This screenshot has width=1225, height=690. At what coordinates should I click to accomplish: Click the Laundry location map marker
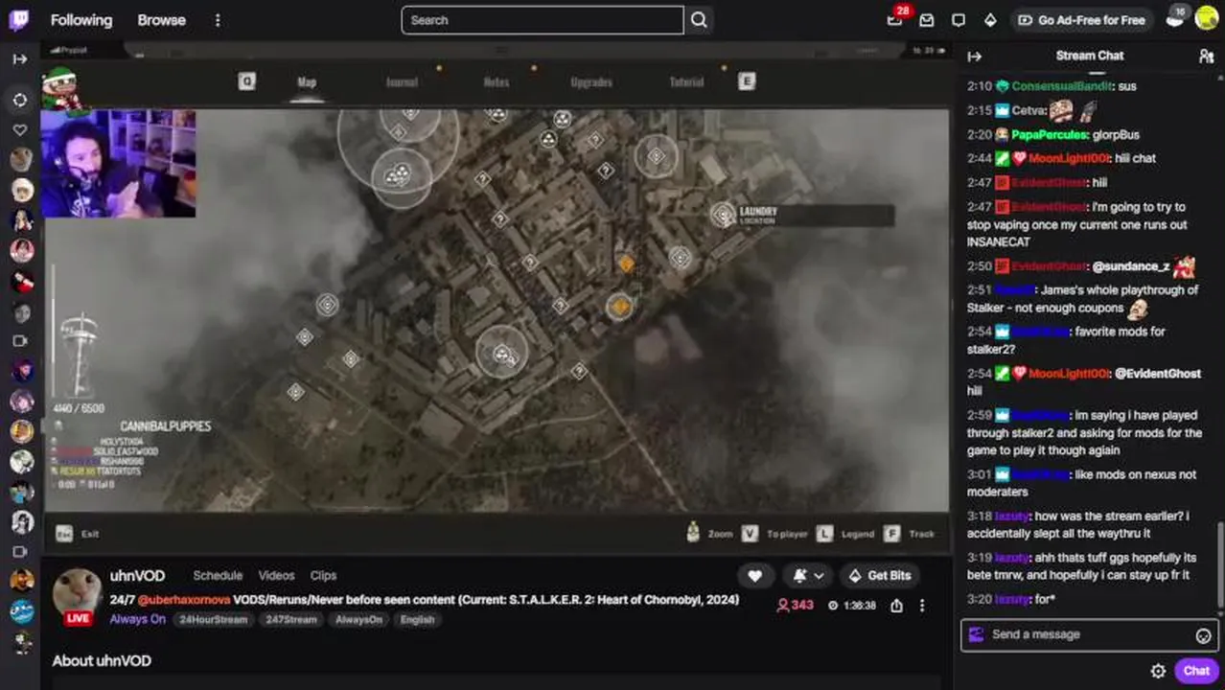[723, 216]
